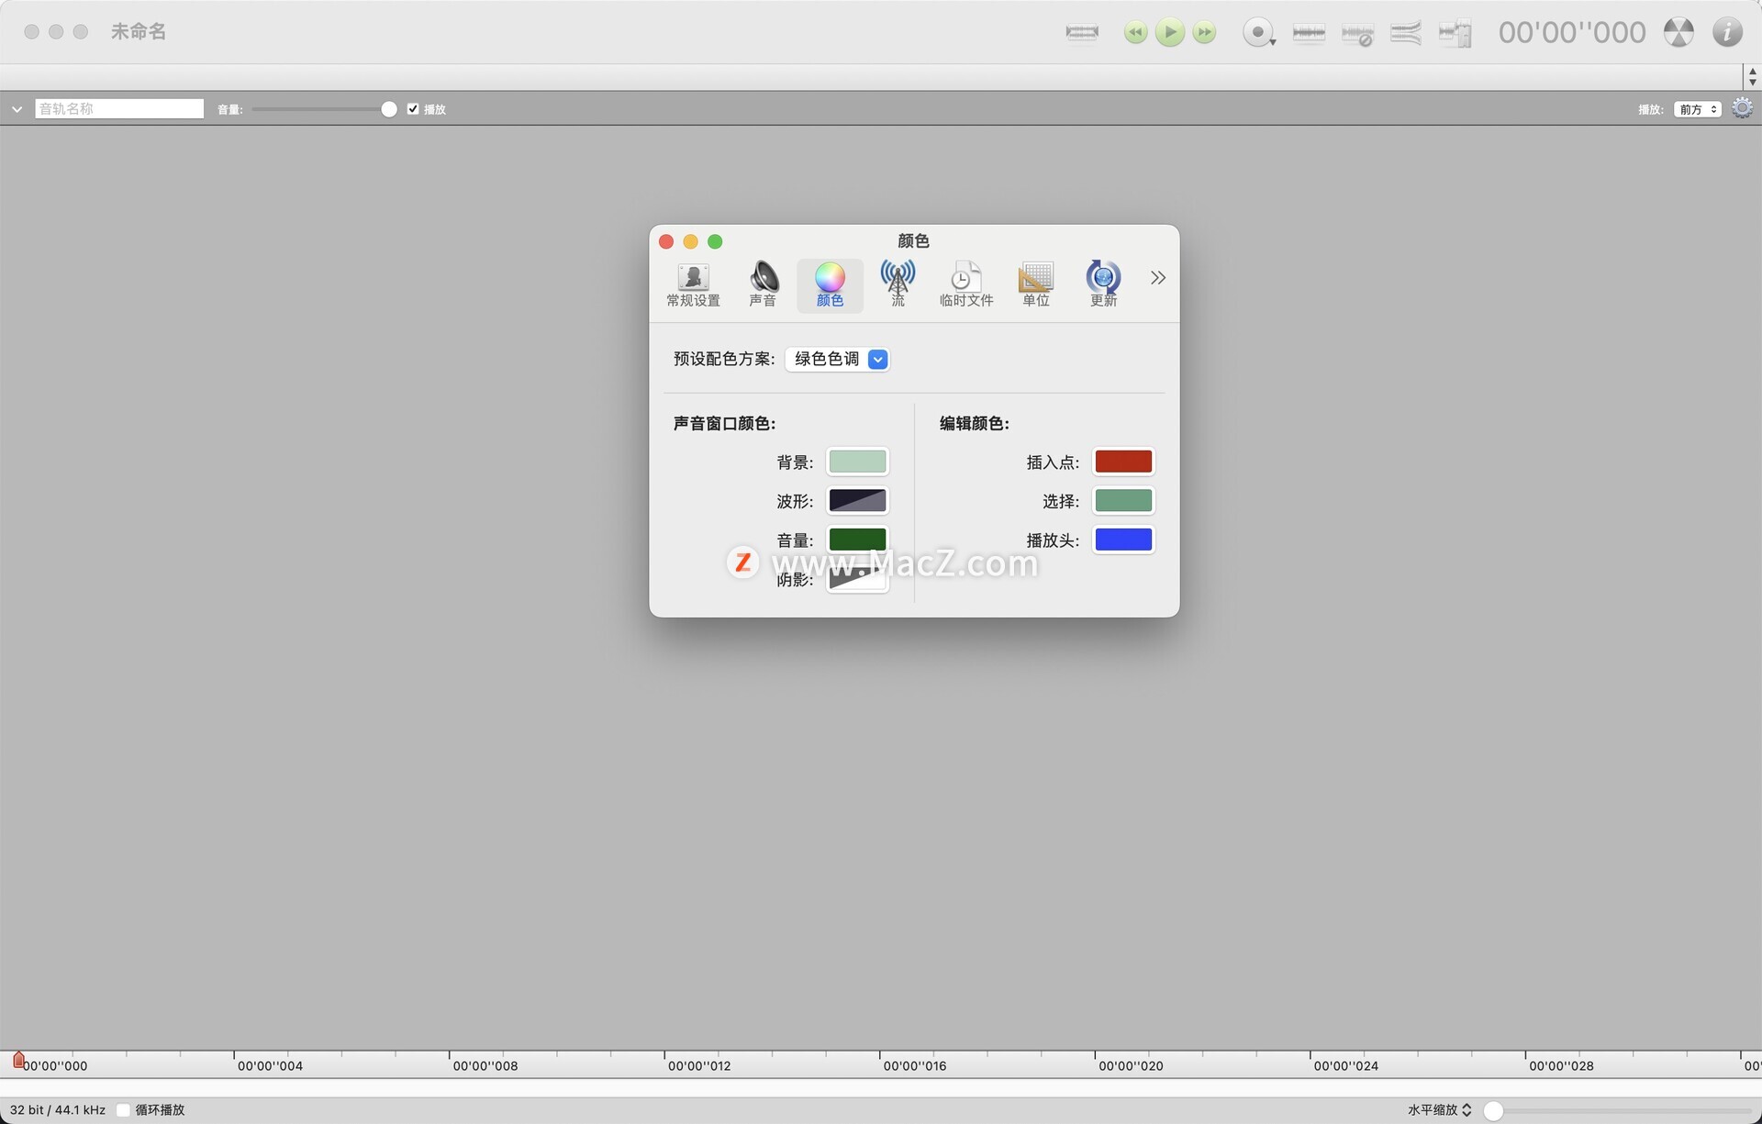Open the 预设配色方案 dropdown showing 绿色色调

tap(837, 359)
